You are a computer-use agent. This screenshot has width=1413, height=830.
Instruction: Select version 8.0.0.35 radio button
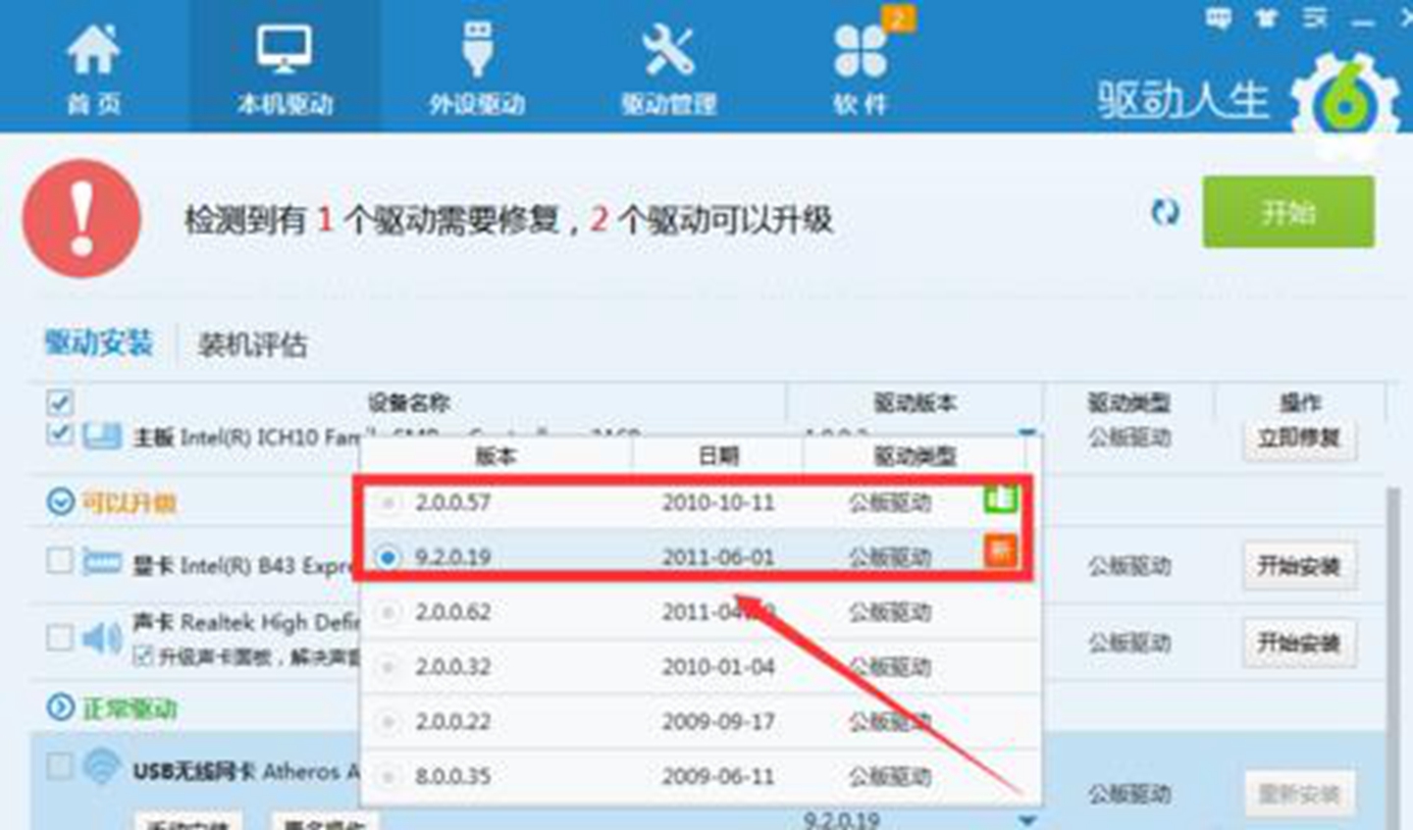389,777
